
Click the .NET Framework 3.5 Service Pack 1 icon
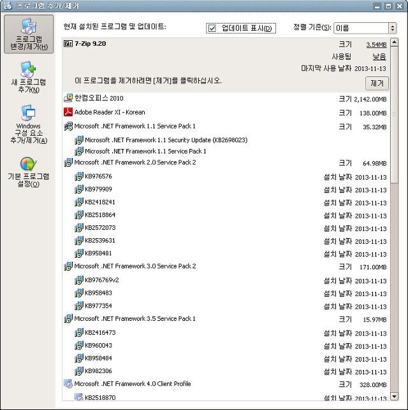coord(68,319)
